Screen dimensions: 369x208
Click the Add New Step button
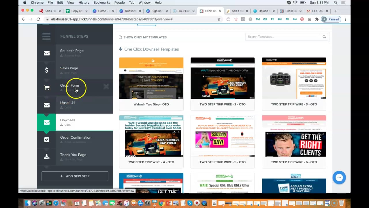(x=75, y=176)
